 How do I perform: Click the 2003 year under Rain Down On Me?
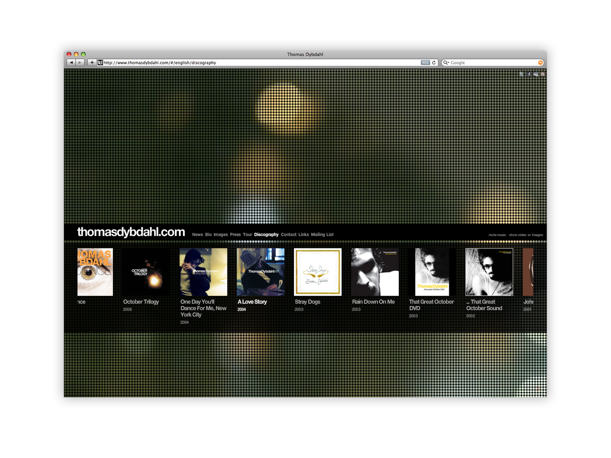(356, 309)
